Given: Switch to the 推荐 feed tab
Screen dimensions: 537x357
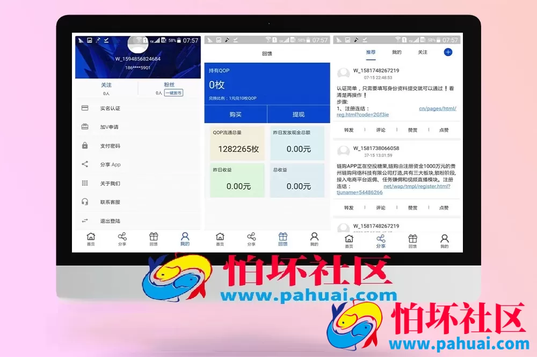Looking at the screenshot, I should coord(371,53).
